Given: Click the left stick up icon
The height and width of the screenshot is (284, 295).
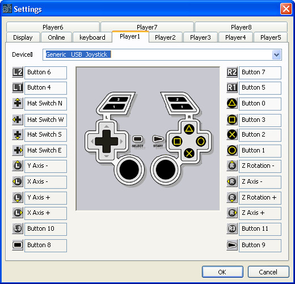Looking at the screenshot, I should coord(18,166).
